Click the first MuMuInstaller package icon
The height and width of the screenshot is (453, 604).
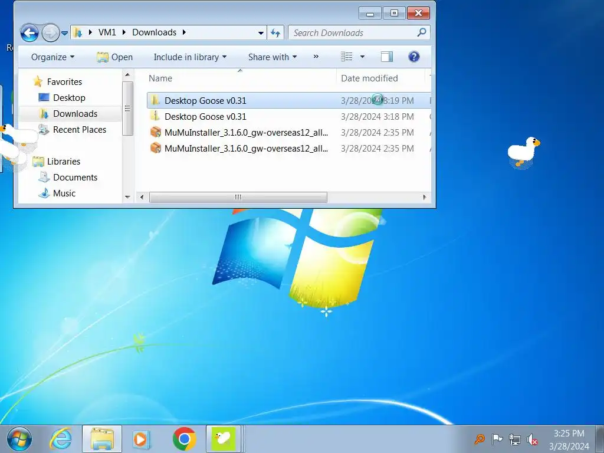tap(156, 132)
